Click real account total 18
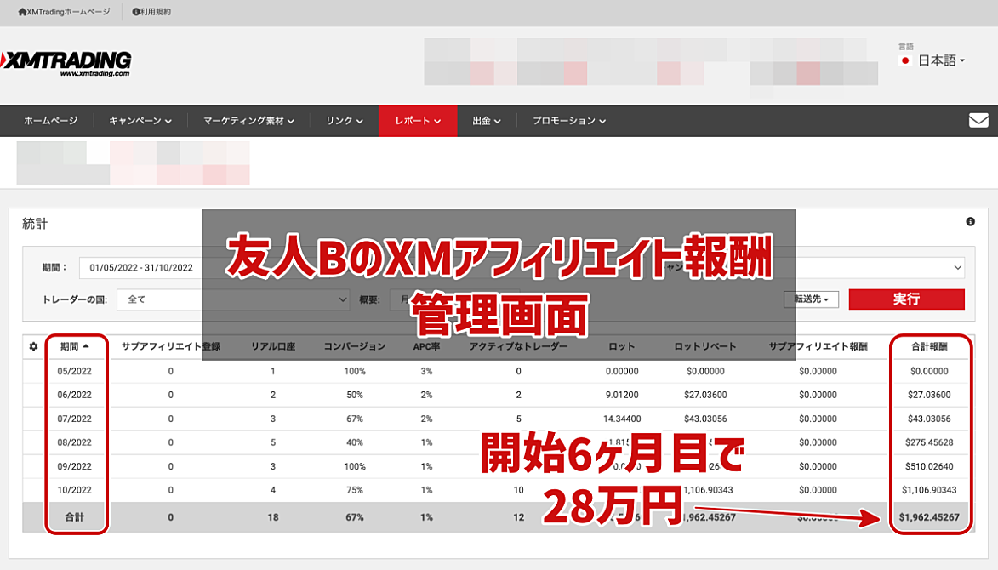This screenshot has width=998, height=570. pos(273,517)
